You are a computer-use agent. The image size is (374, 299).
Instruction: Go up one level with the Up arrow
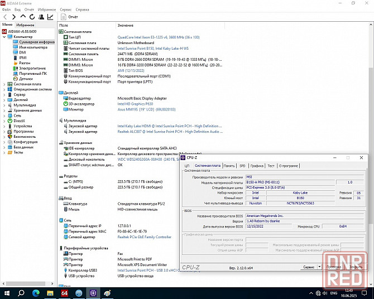click(23, 16)
